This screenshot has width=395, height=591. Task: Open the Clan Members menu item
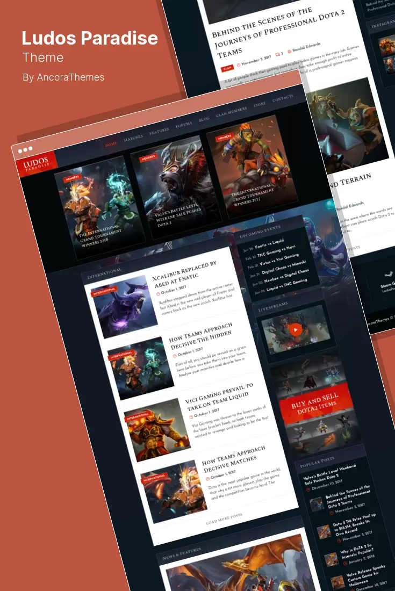coord(232,112)
